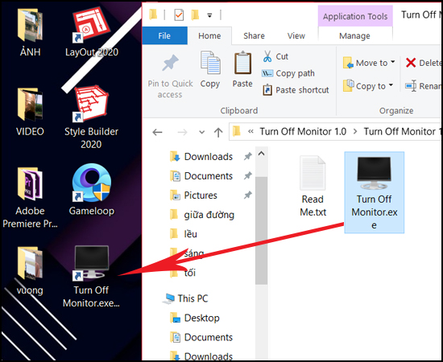Unpin Documents using its pin icon
Image resolution: width=443 pixels, height=362 pixels.
click(248, 176)
